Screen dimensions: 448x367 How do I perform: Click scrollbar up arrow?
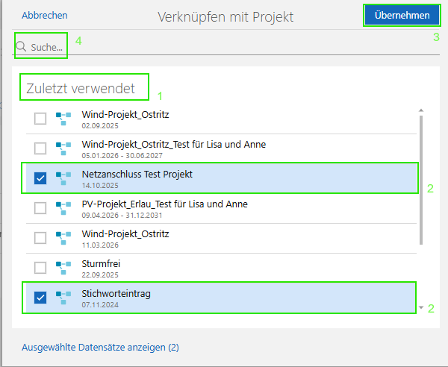coord(421,110)
